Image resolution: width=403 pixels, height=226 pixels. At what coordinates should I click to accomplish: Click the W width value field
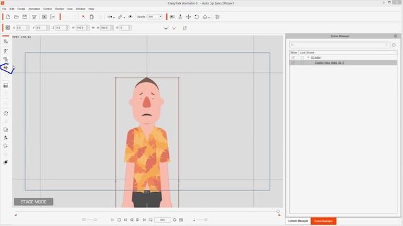pos(81,28)
